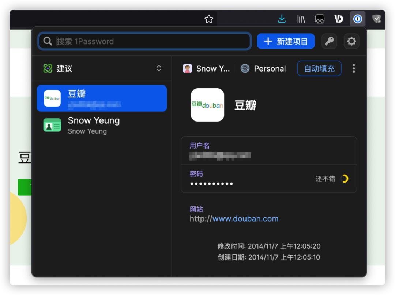Click the 1Password toolbar extension icon
The width and height of the screenshot is (395, 295).
coord(357,19)
